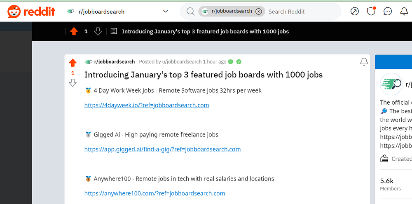412x204 pixels.
Task: Toggle post follow notification bell
Action: (364, 62)
